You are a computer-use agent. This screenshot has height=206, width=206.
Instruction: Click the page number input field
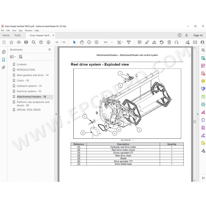pos(57,42)
